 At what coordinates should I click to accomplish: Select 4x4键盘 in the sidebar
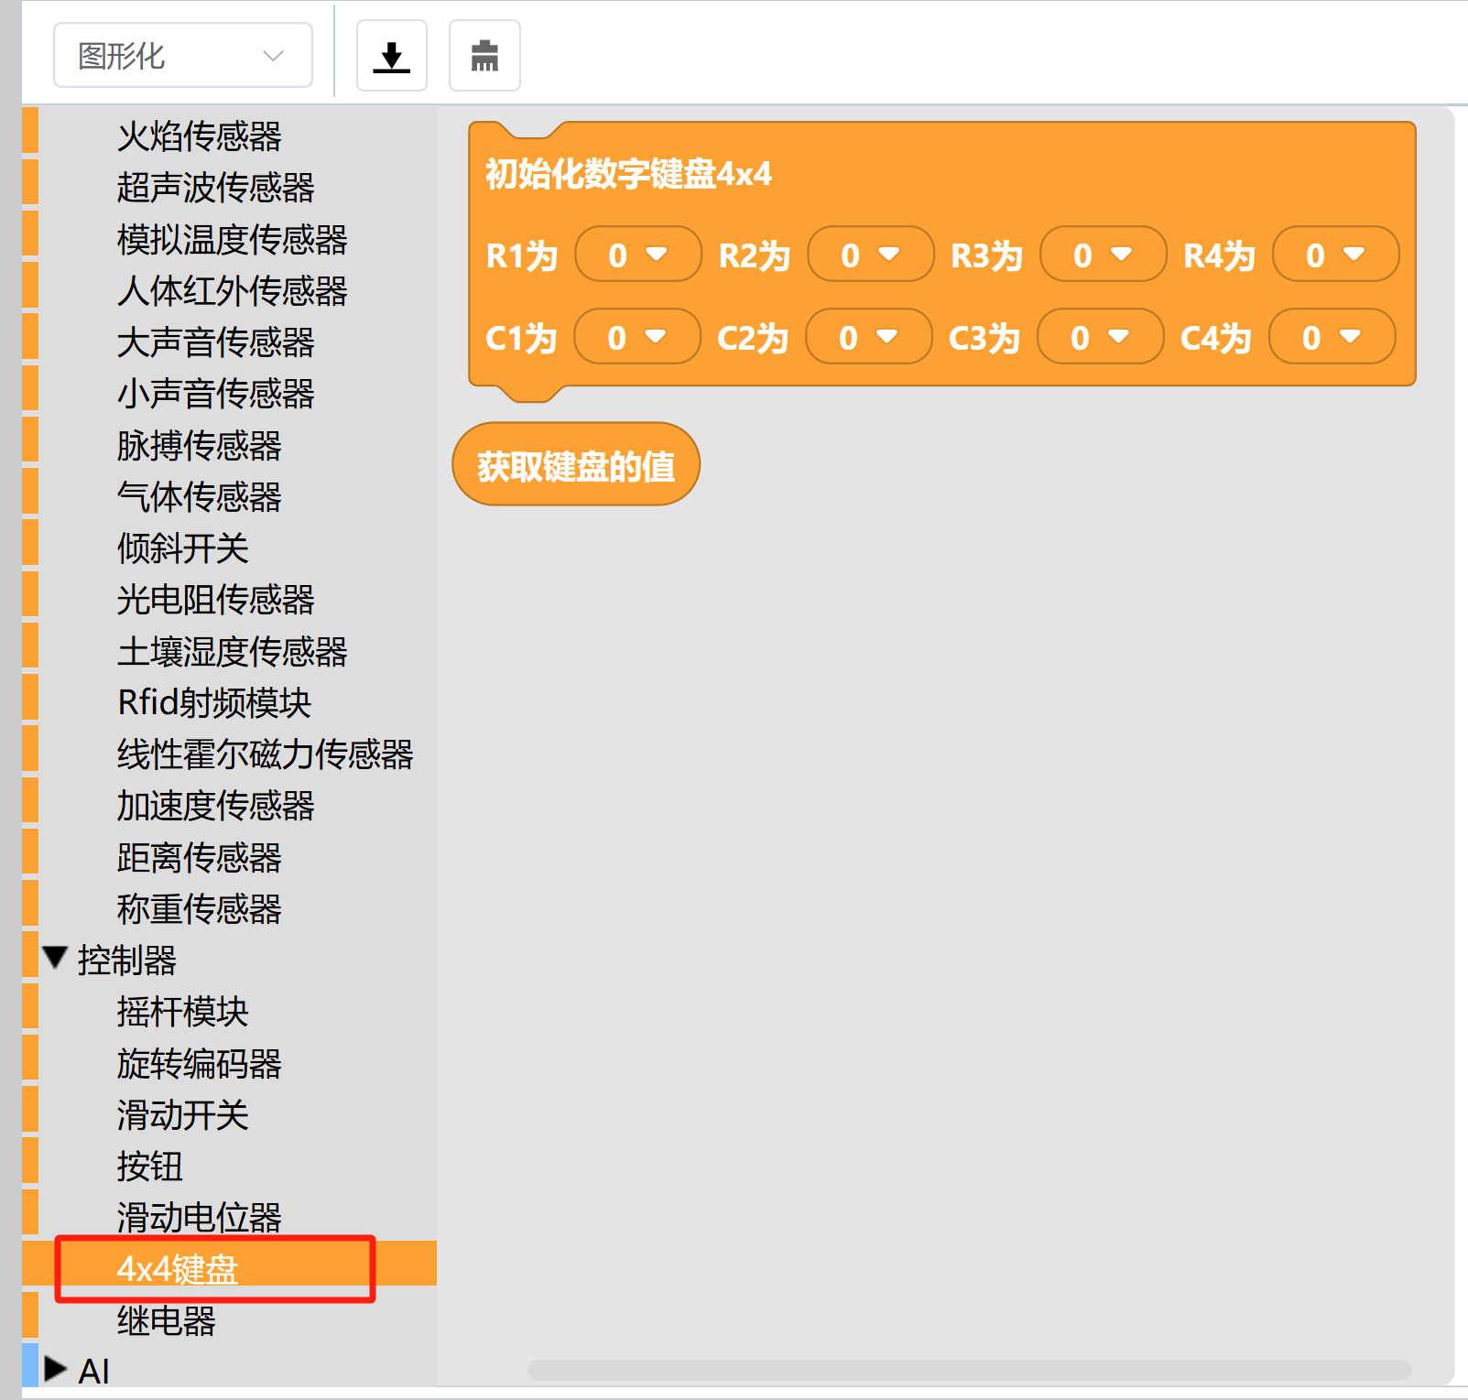pyautogui.click(x=178, y=1269)
